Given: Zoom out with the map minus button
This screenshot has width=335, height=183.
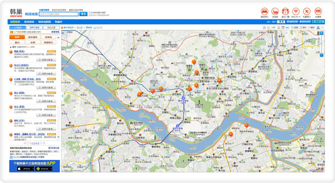Looking at the screenshot, I should [321, 55].
